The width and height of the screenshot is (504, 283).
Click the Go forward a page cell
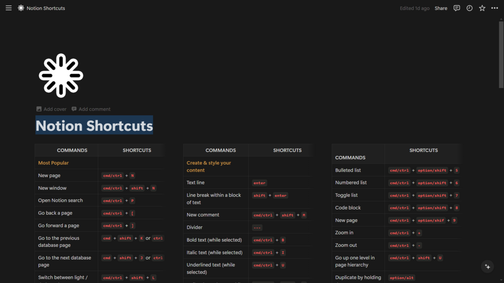coord(66,225)
